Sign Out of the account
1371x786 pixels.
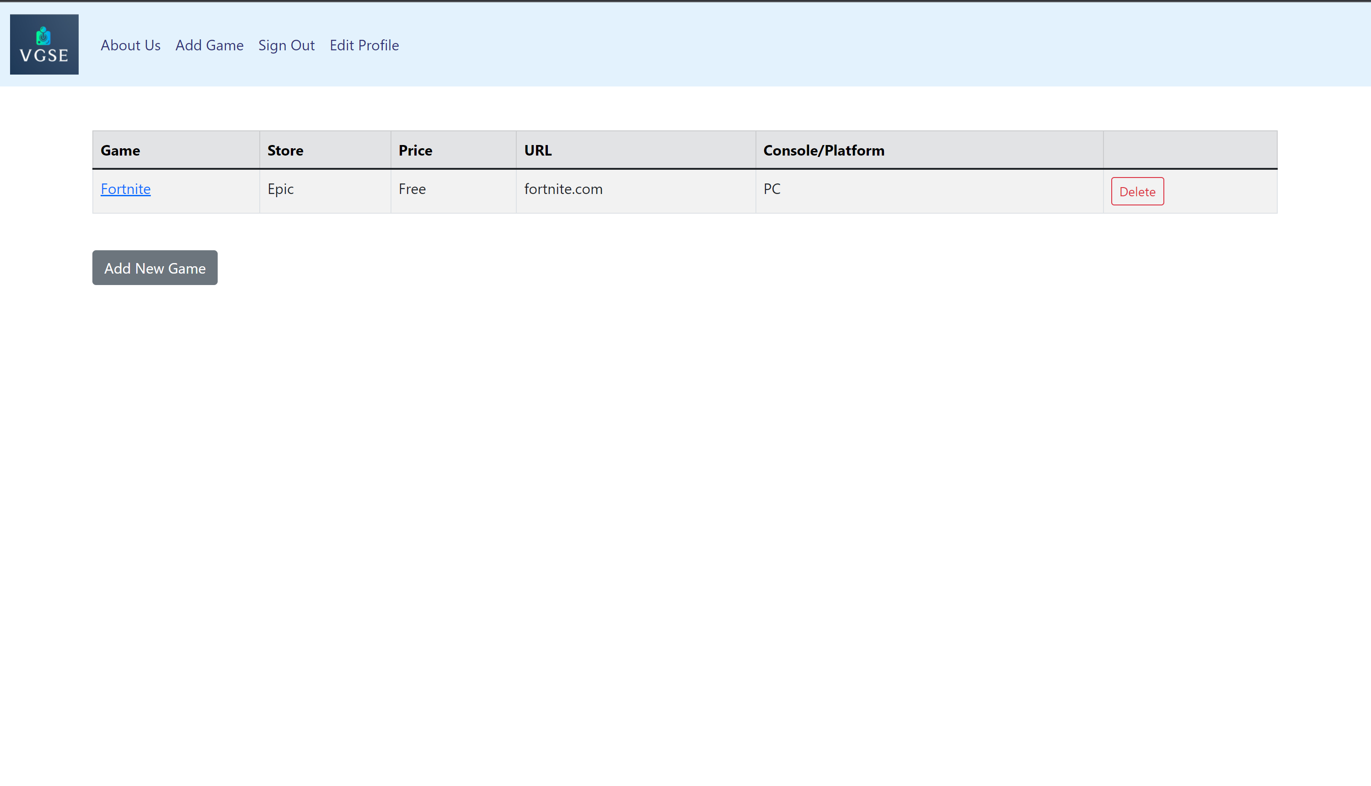coord(287,45)
